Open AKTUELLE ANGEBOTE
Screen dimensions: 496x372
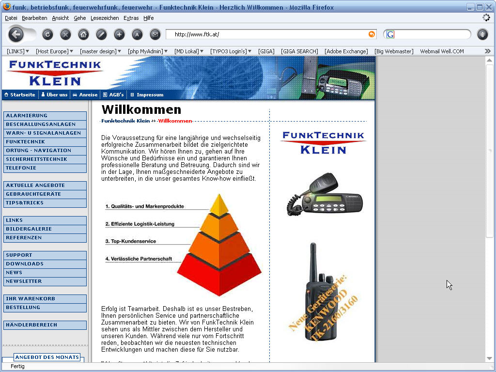click(45, 186)
